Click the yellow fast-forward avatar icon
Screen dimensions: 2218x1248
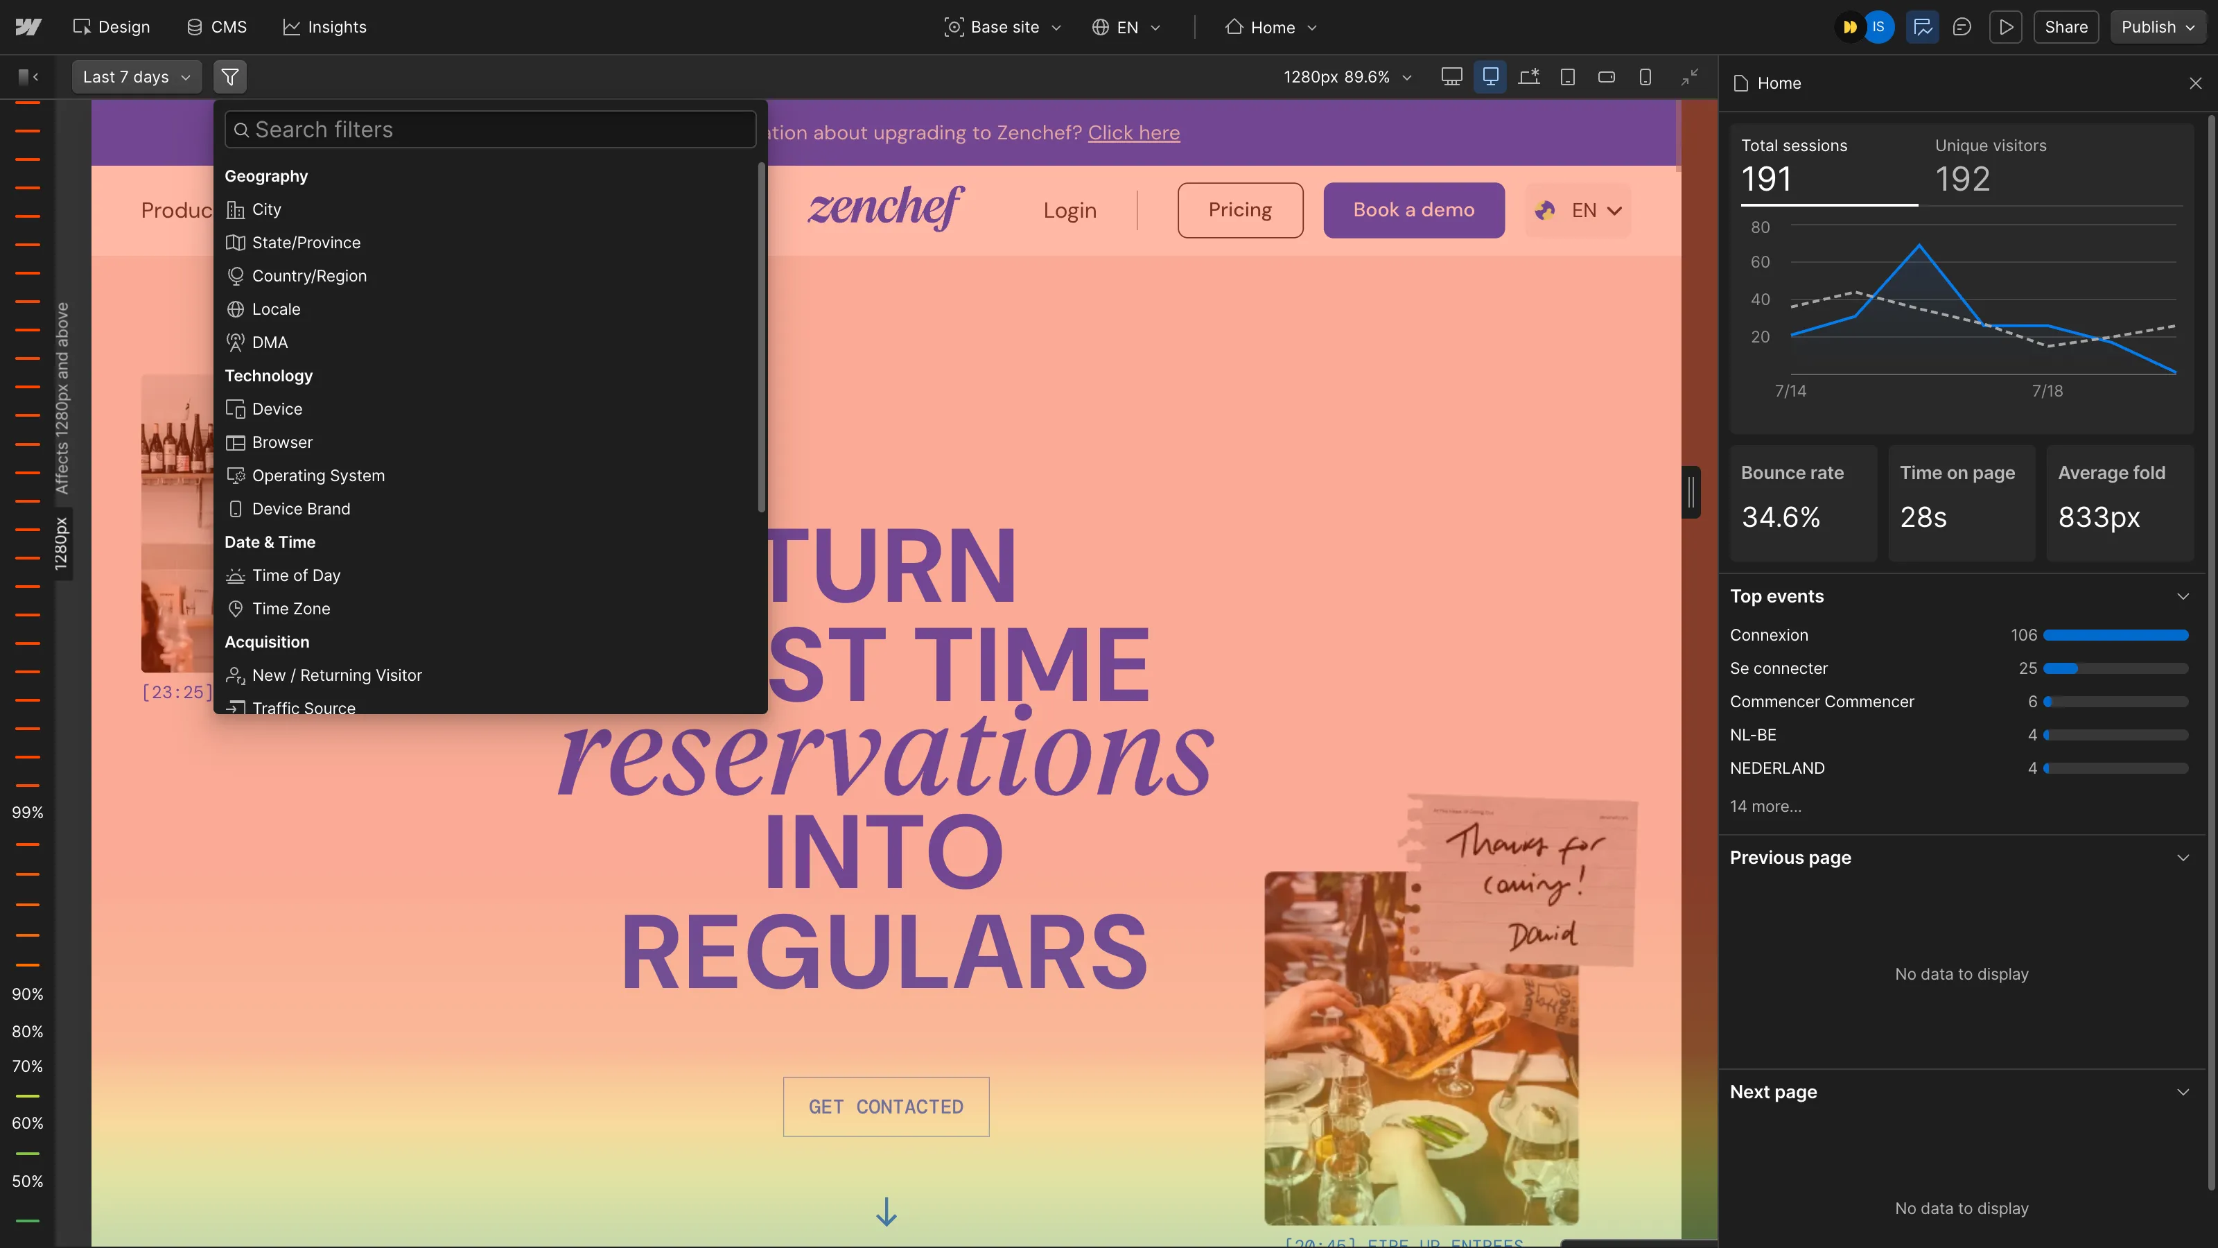pos(1849,27)
